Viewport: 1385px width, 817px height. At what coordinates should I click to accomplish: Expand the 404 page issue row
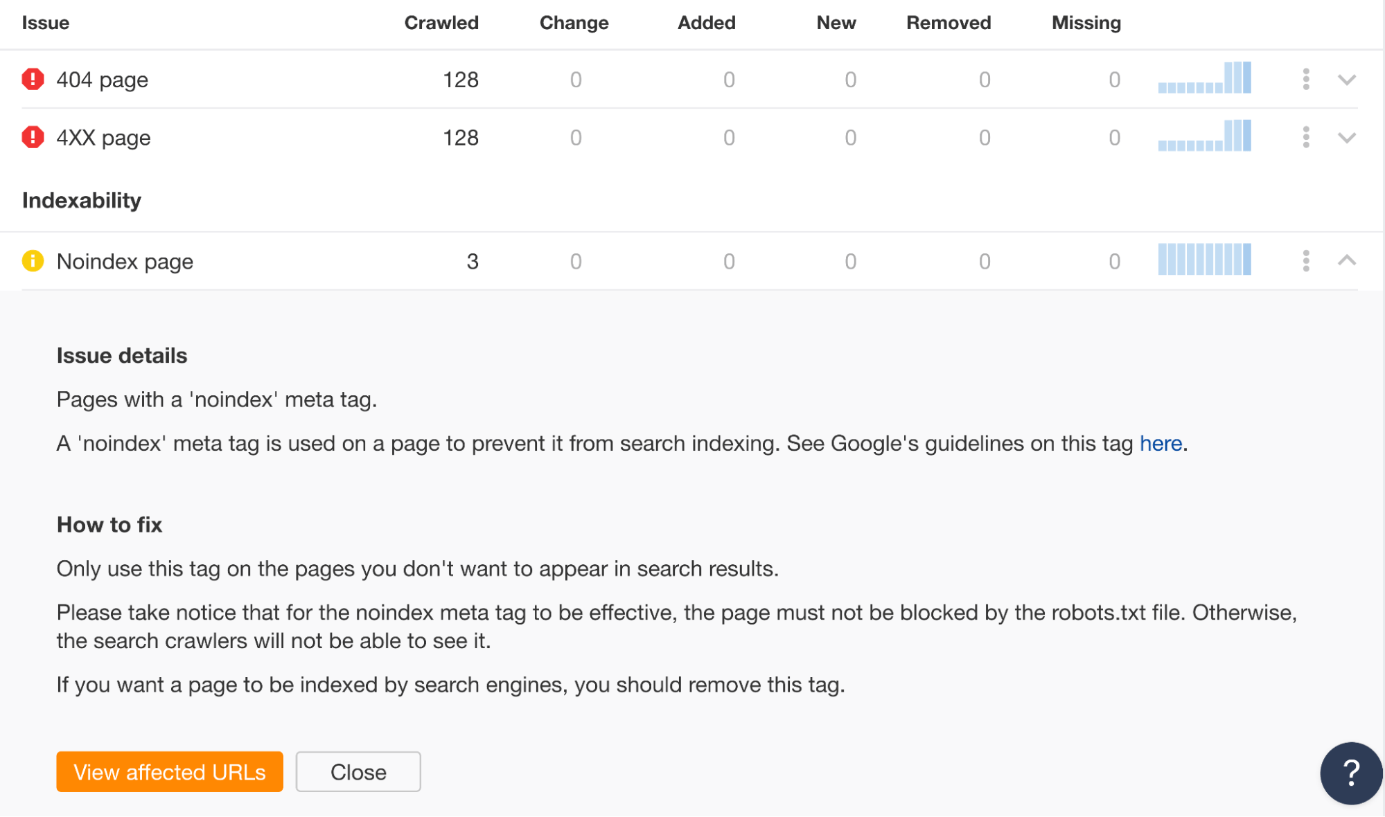pos(1346,79)
